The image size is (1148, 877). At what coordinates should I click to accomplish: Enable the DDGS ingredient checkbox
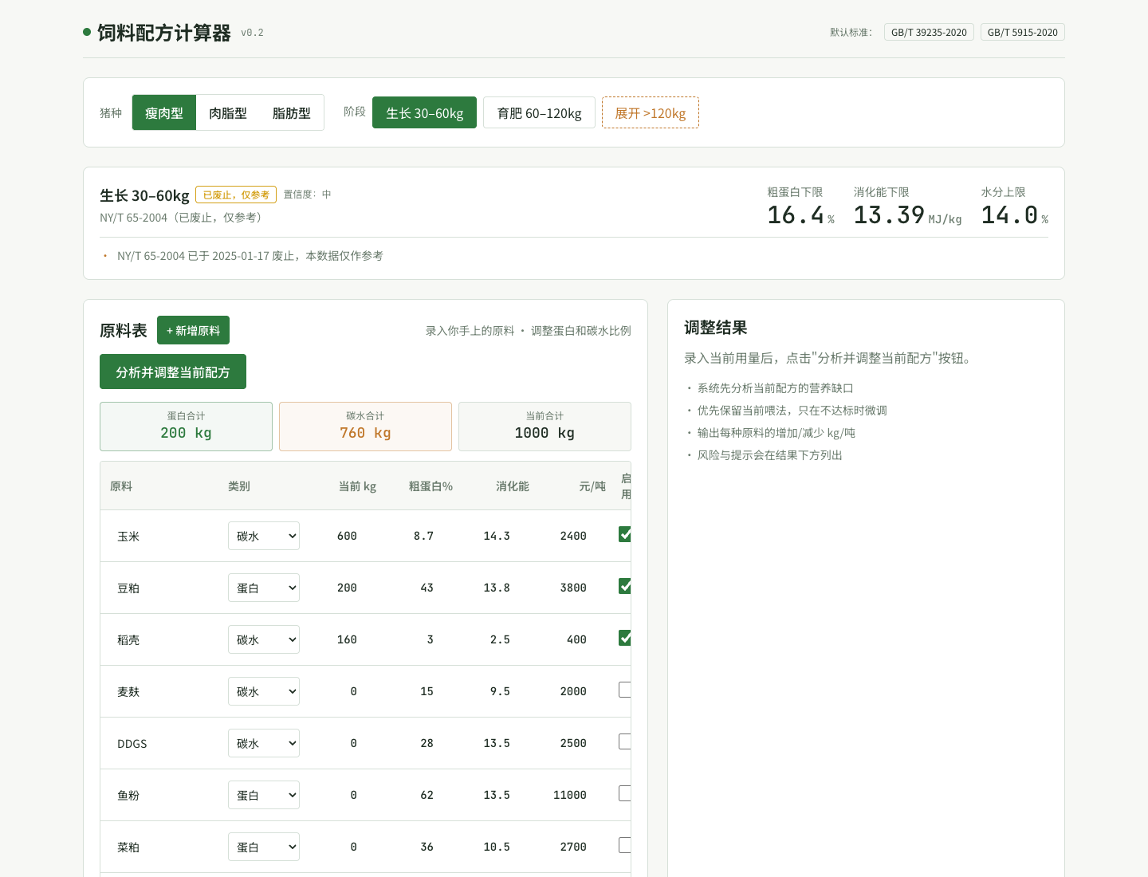tap(625, 741)
